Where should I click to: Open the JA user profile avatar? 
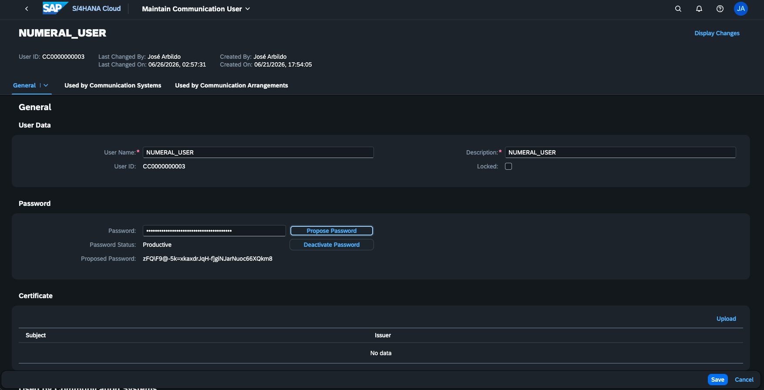[x=741, y=9]
